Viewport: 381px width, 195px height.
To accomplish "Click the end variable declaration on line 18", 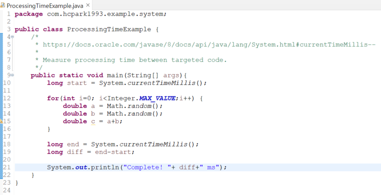I will click(x=73, y=144).
